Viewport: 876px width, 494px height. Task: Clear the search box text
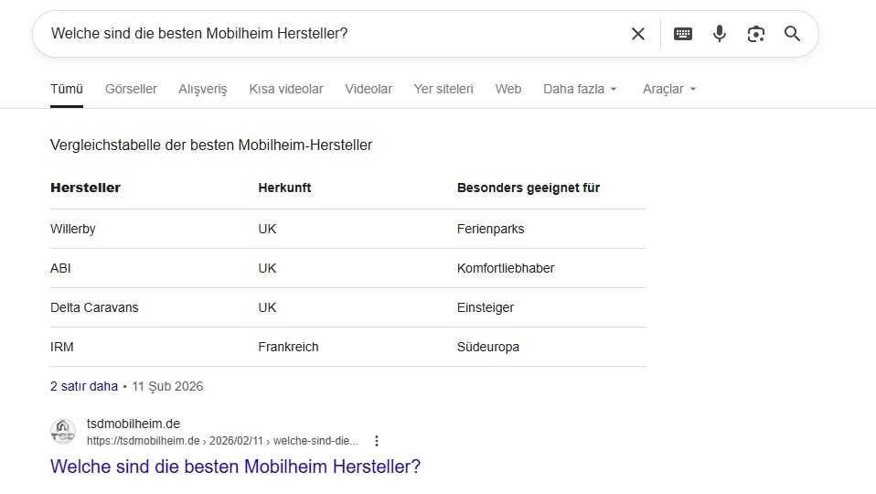638,34
